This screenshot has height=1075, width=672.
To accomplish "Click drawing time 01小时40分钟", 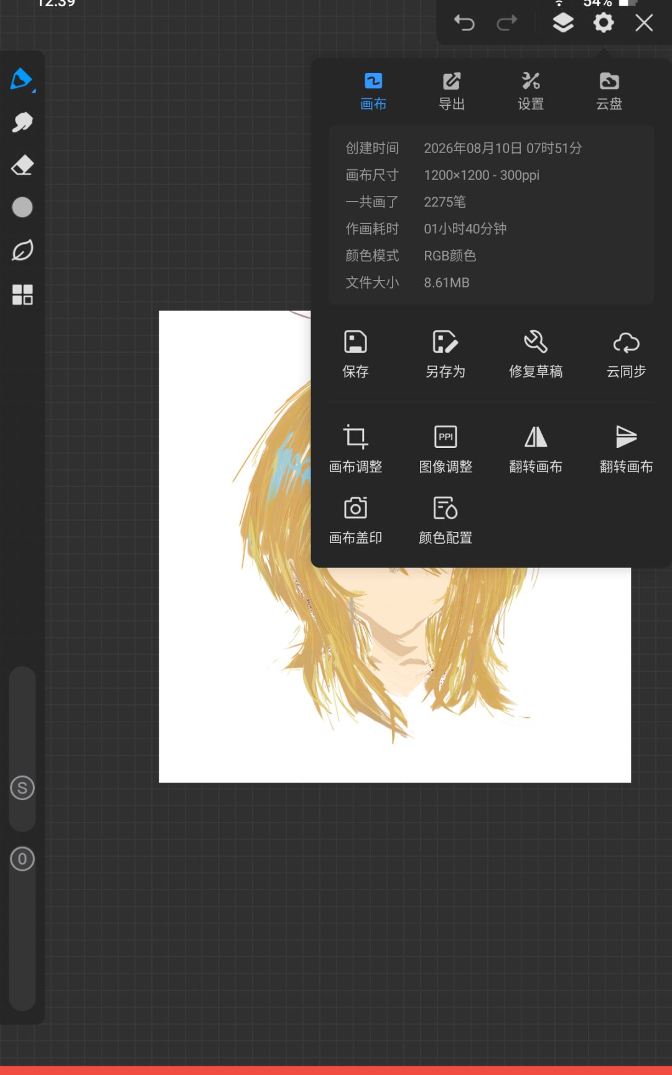I will (x=465, y=228).
